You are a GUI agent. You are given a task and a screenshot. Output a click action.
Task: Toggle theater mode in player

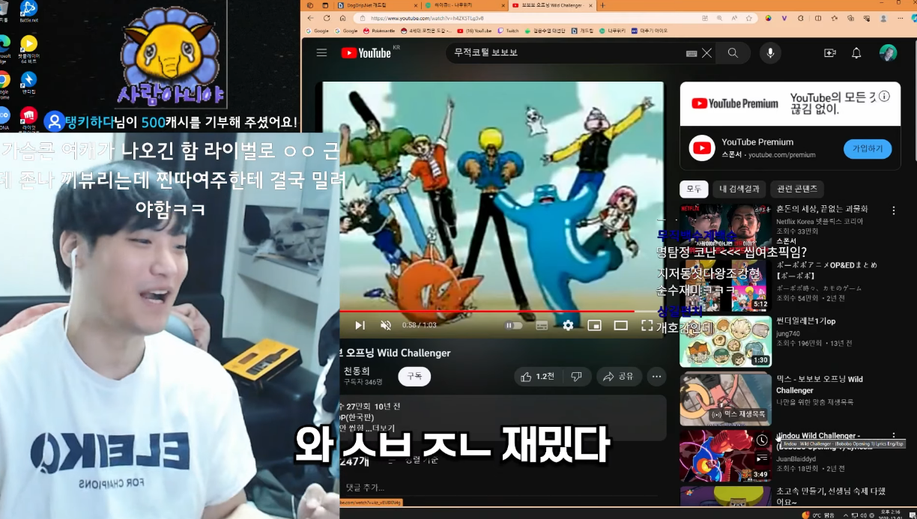(x=620, y=325)
